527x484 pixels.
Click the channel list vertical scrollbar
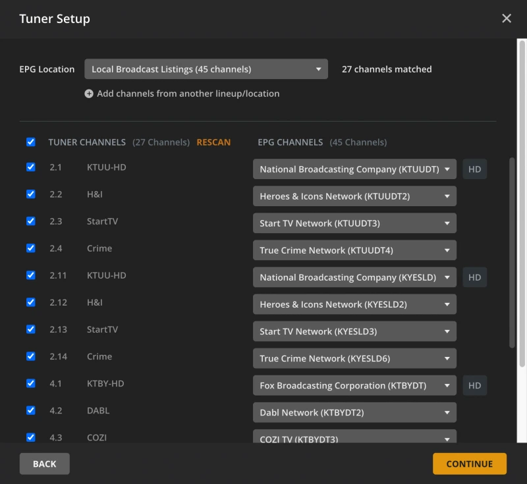pyautogui.click(x=513, y=250)
